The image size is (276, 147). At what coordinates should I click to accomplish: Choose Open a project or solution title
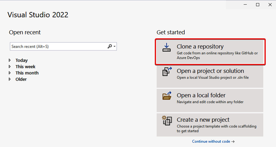pyautogui.click(x=210, y=71)
